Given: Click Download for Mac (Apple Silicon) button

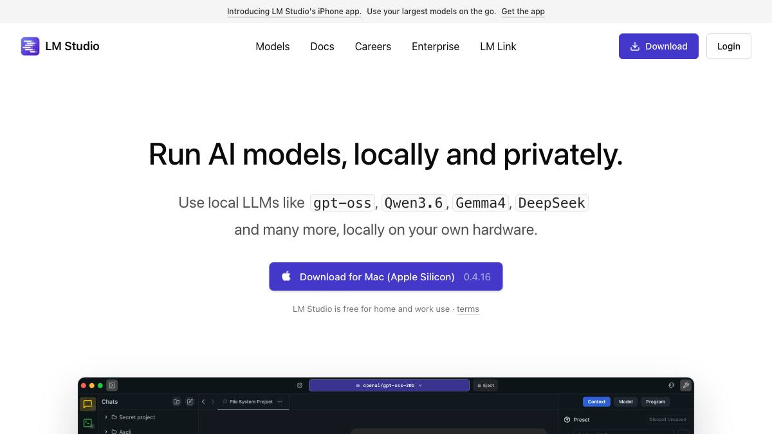Looking at the screenshot, I should [386, 276].
